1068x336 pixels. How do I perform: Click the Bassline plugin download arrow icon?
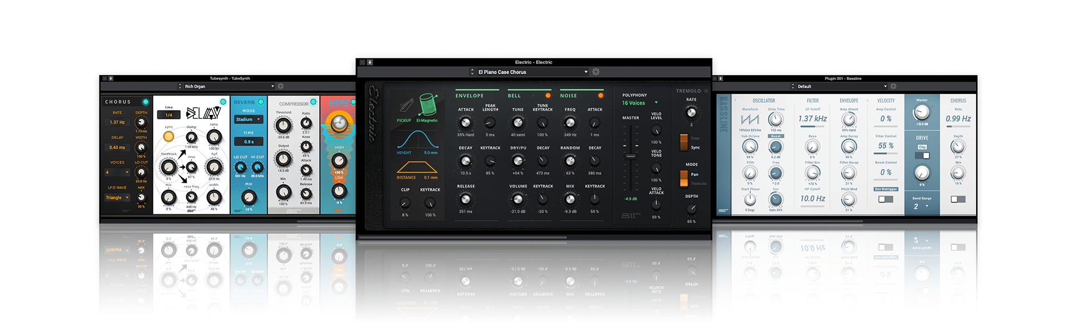coord(720,79)
